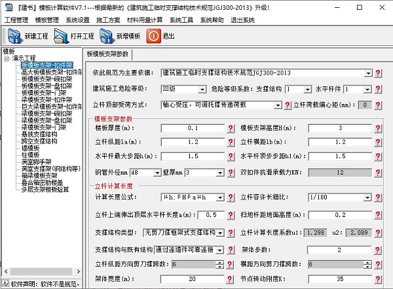
Task: Open help icon for 建筑施工危险等级 row
Action: click(x=378, y=89)
